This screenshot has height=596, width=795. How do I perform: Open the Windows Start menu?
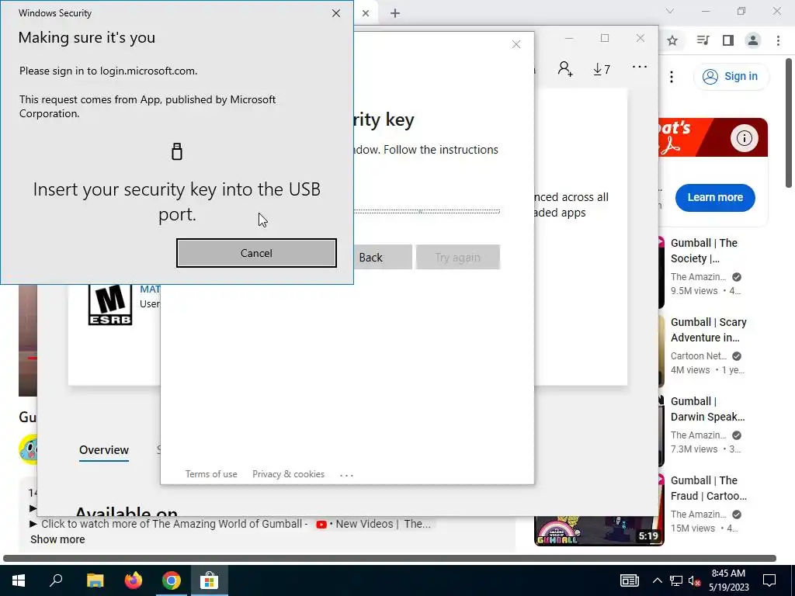(19, 580)
